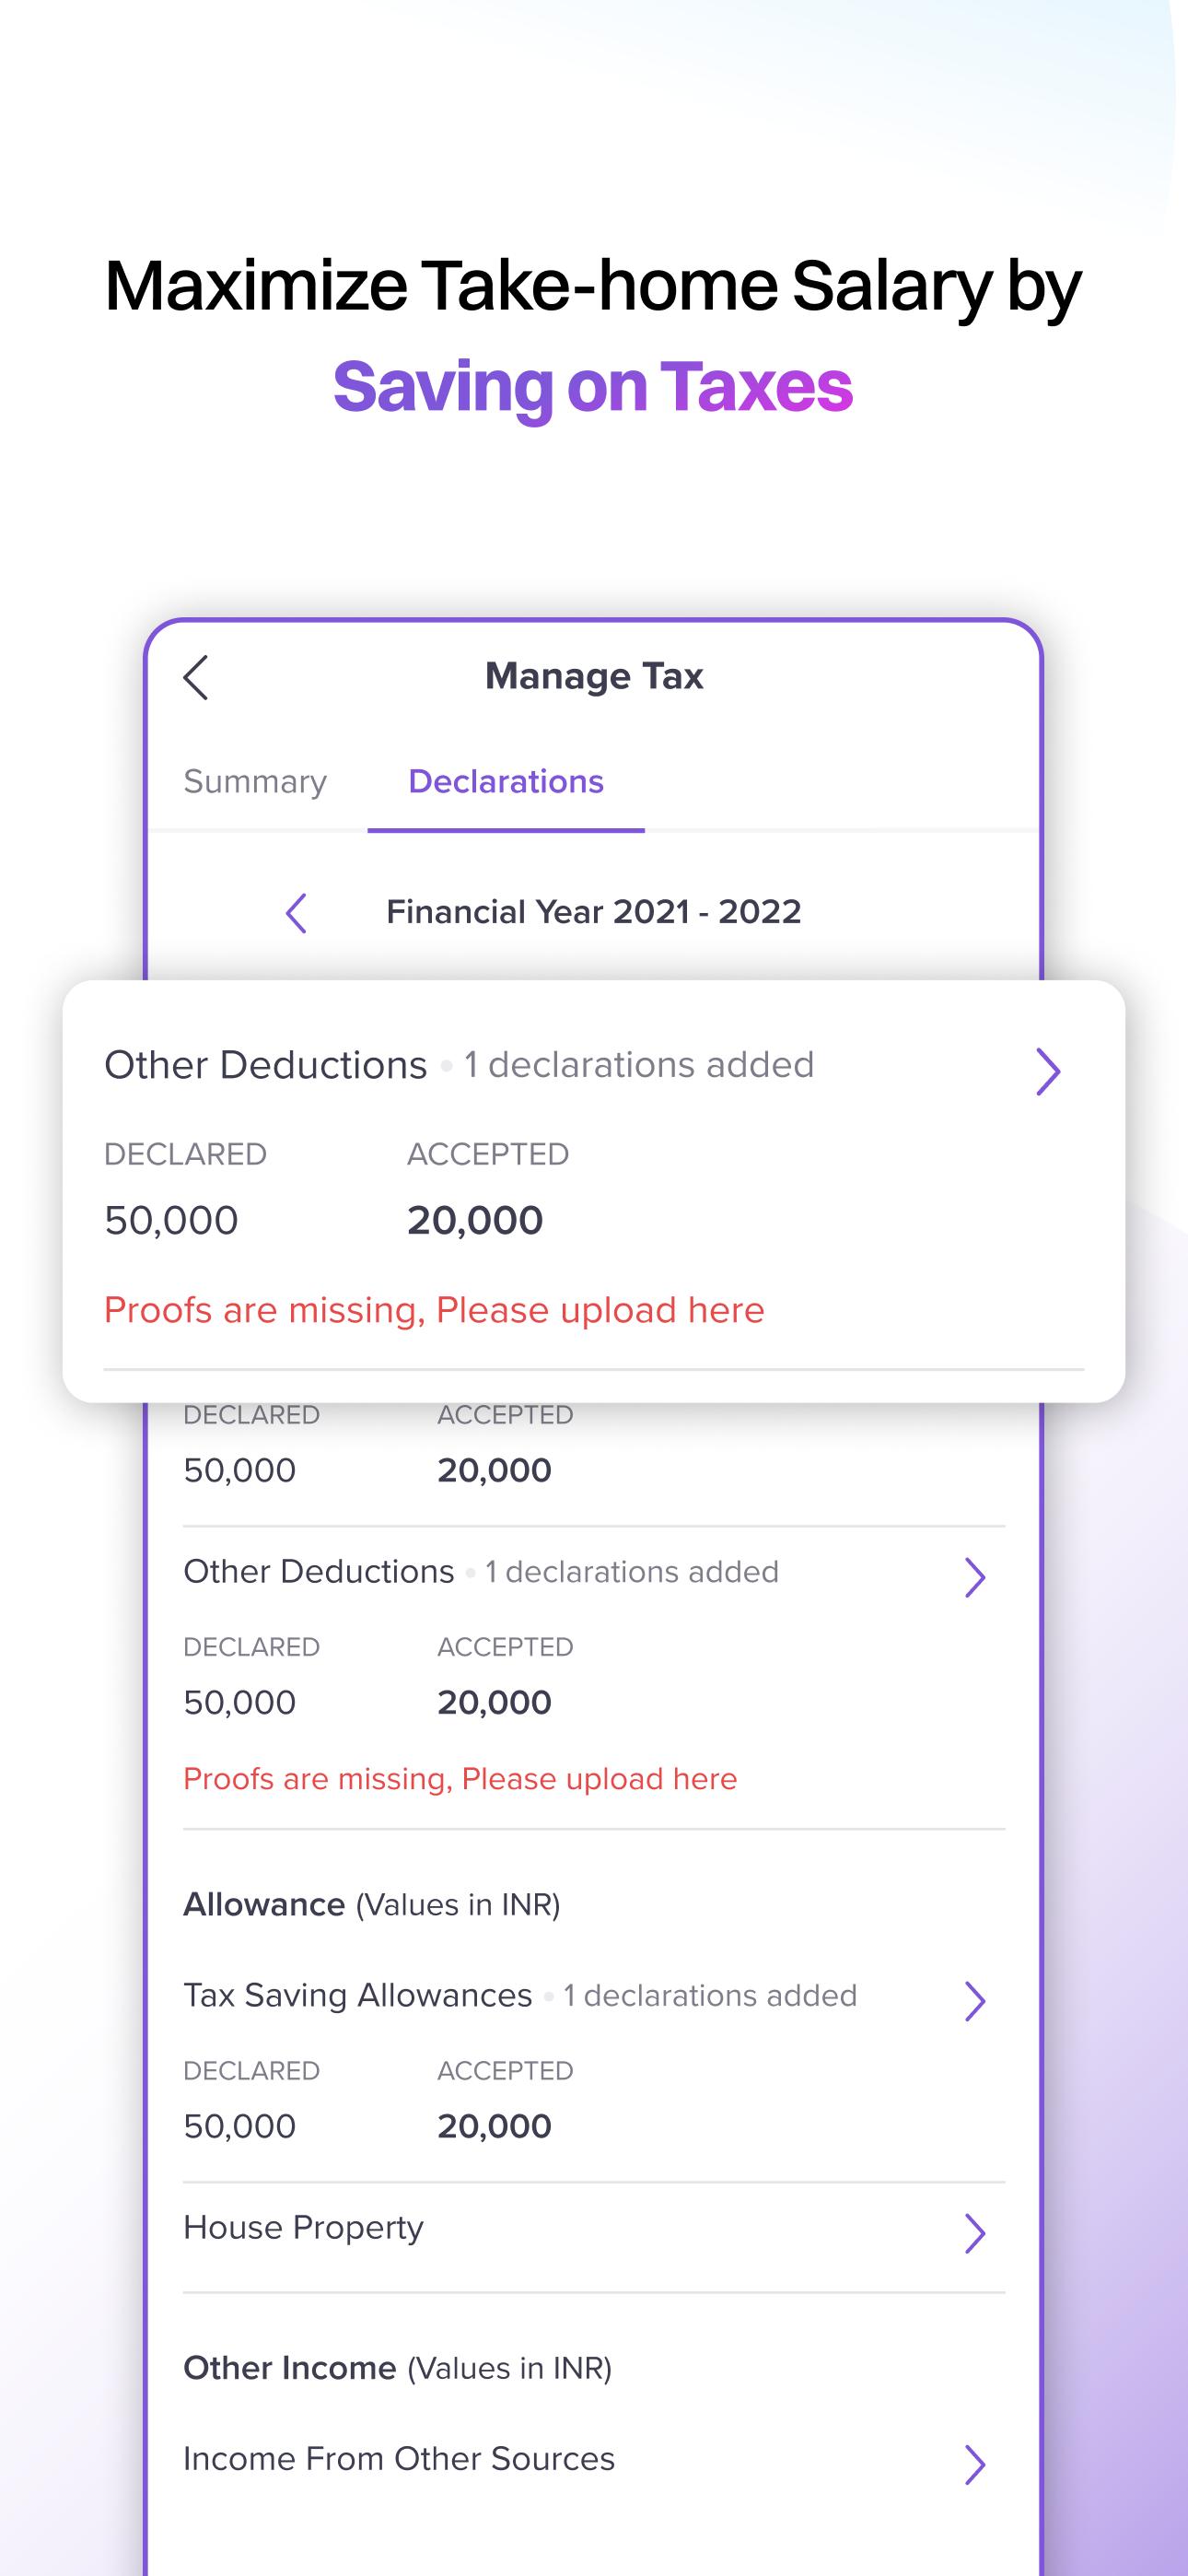Screen dimensions: 1188x2576
Task: Tap declared 50,000 under Tax Saving Allowances
Action: [x=240, y=2126]
